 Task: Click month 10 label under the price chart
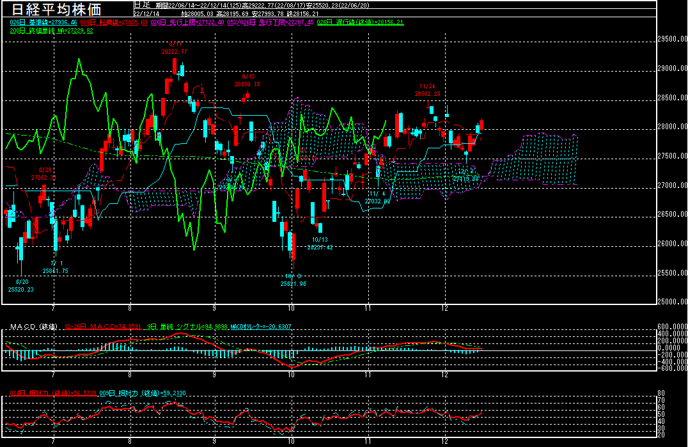(292, 308)
